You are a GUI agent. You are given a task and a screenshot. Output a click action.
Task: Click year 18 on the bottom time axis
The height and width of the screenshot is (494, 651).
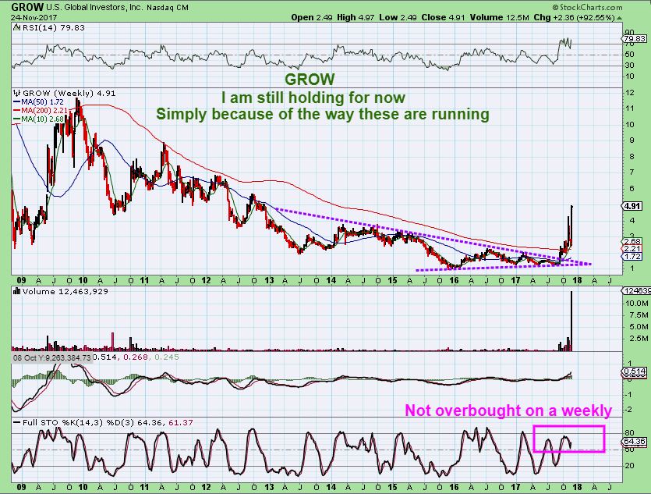[577, 486]
